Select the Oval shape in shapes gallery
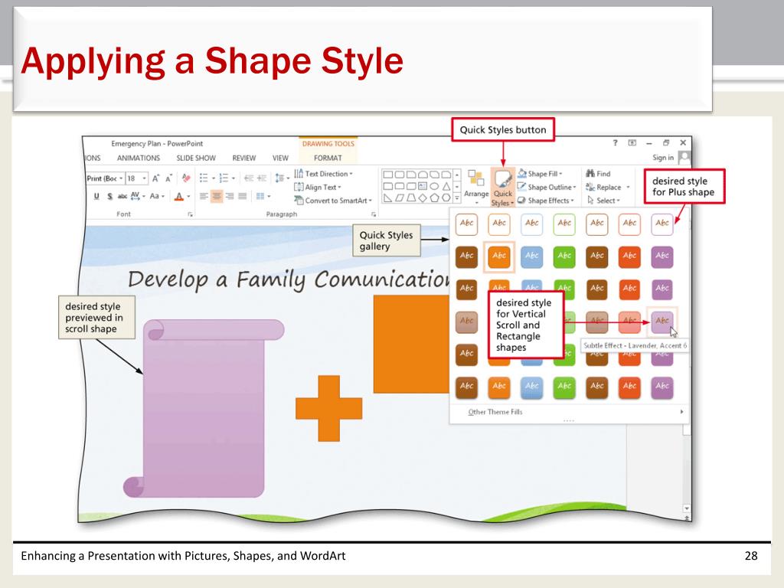 pos(435,186)
